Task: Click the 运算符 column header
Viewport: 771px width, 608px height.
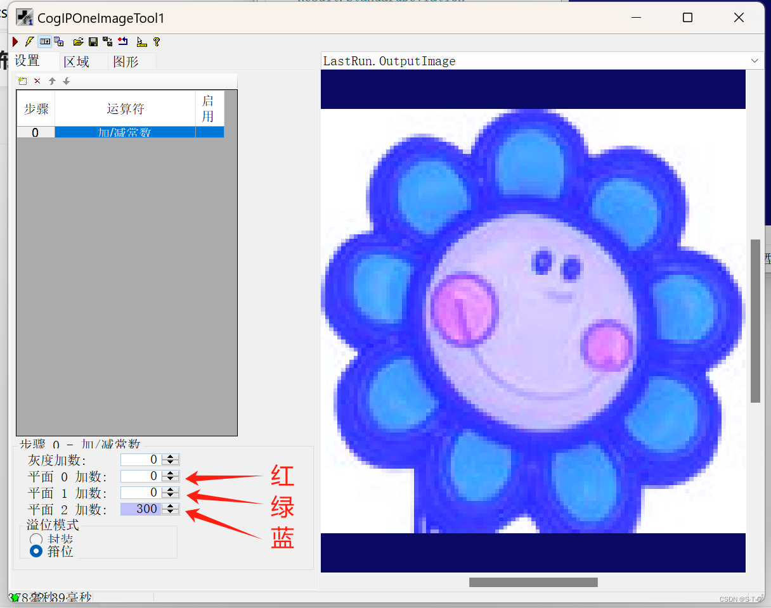Action: coord(125,109)
